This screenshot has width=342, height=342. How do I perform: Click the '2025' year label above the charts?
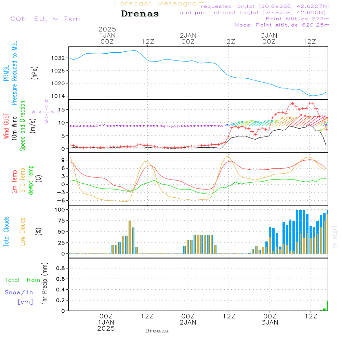pos(107,29)
